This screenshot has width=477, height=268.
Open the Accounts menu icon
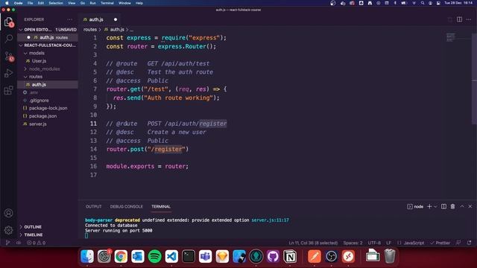(x=8, y=213)
